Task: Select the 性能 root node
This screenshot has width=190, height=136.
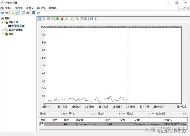Action: (7, 18)
